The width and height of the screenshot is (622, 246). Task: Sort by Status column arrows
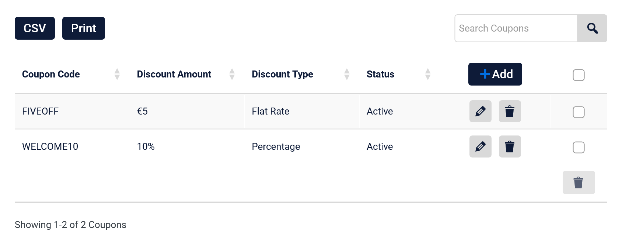point(428,74)
